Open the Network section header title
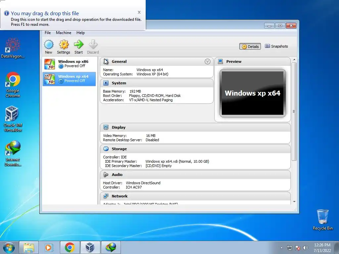 coord(120,196)
